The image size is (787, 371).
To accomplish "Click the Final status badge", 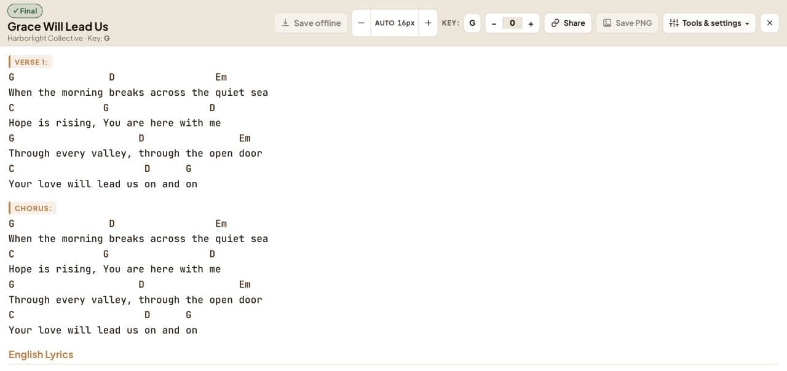I will coord(25,10).
